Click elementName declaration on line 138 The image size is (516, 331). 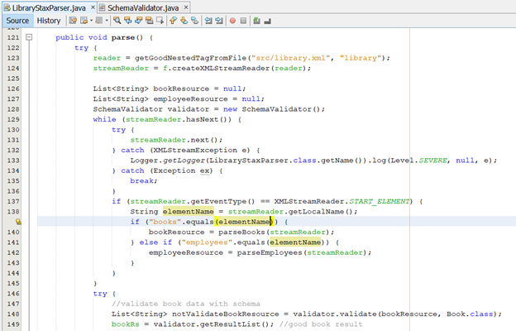(x=188, y=212)
